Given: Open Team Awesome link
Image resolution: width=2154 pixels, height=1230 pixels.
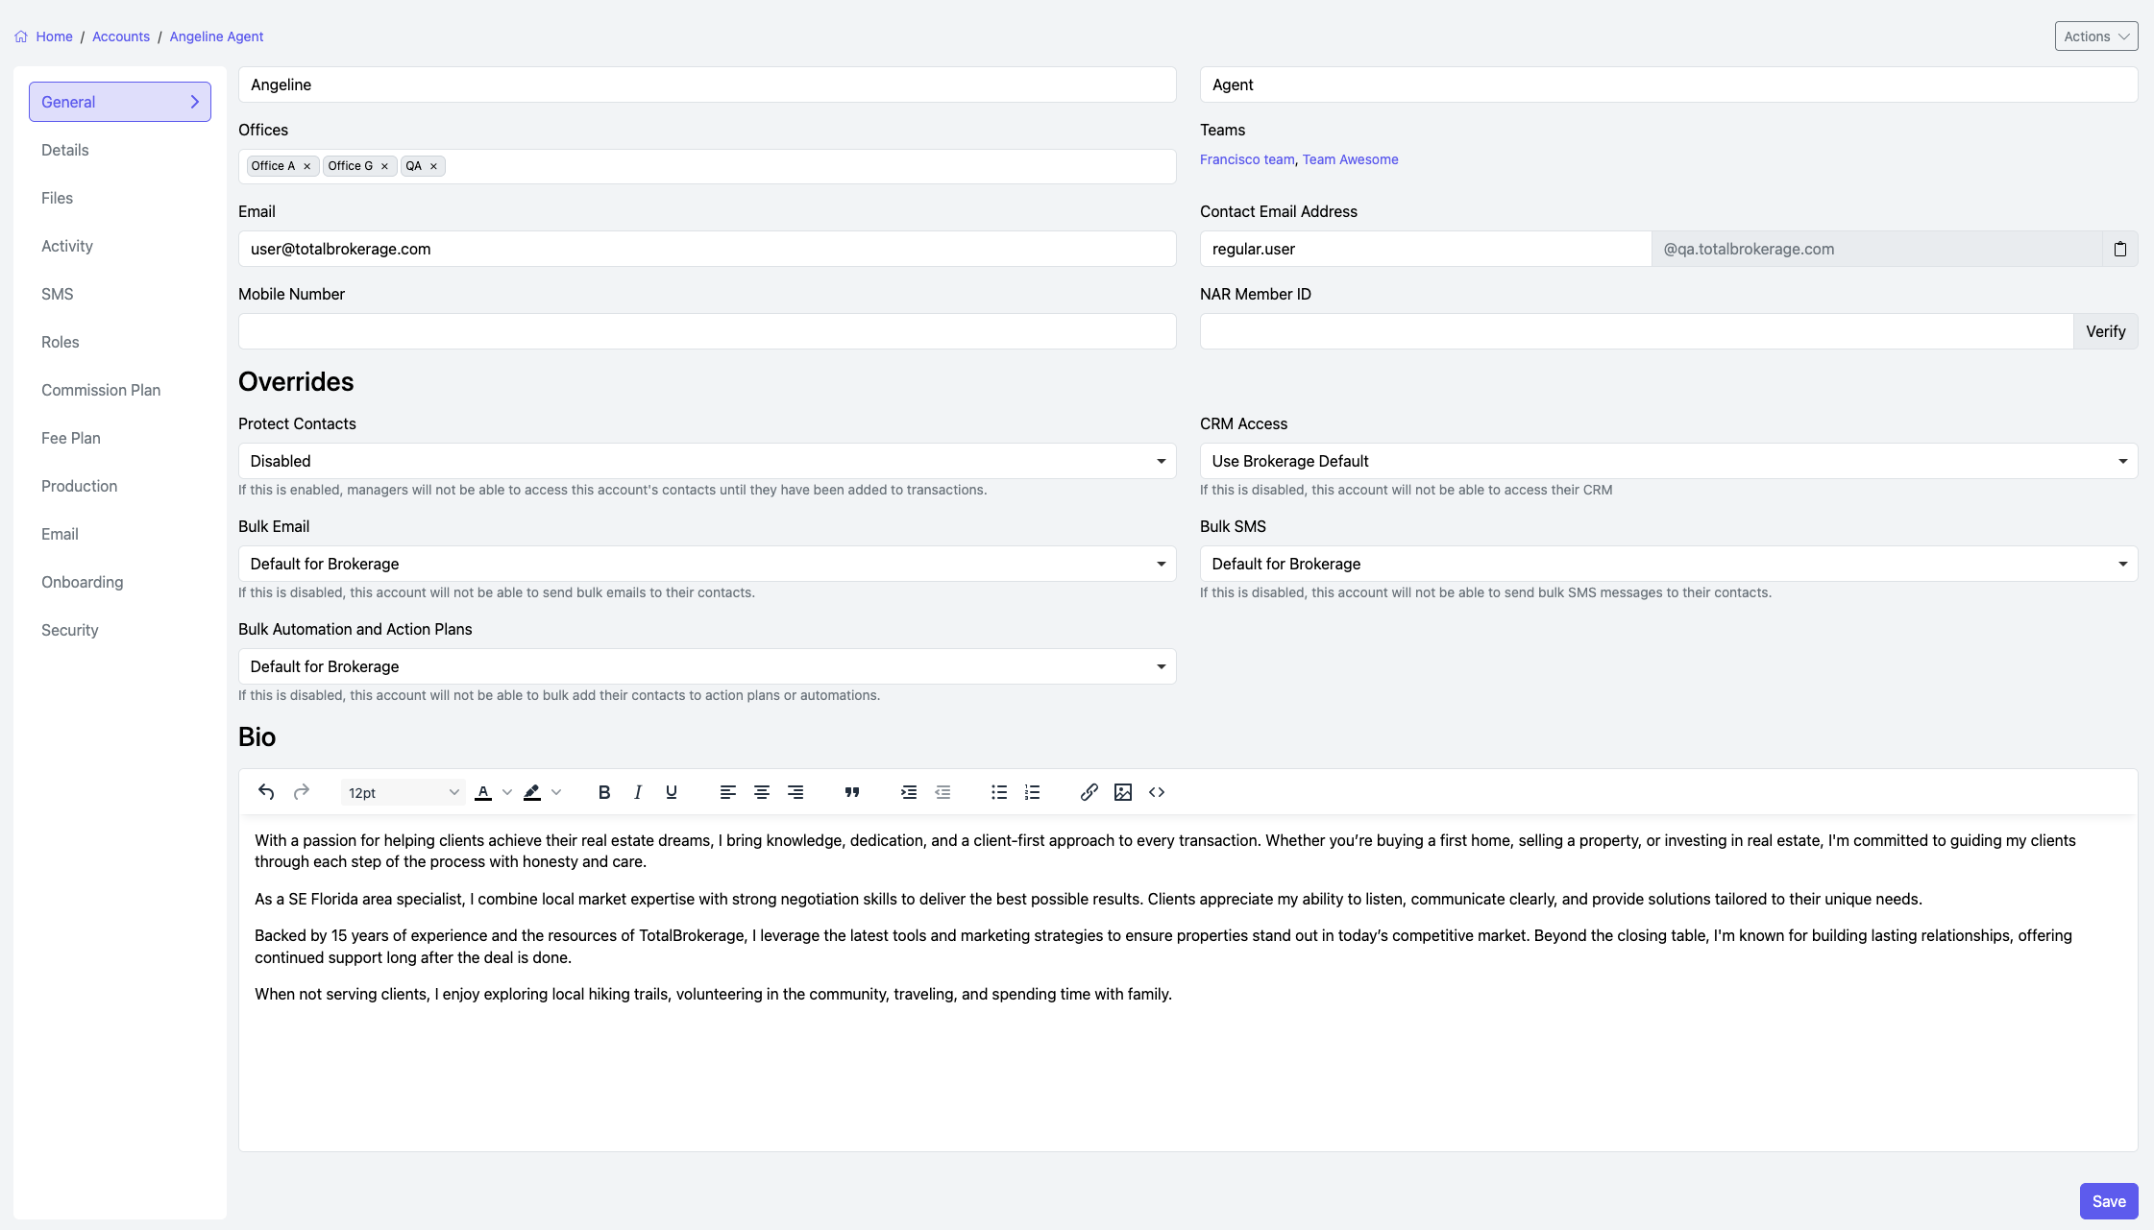Looking at the screenshot, I should (x=1350, y=159).
